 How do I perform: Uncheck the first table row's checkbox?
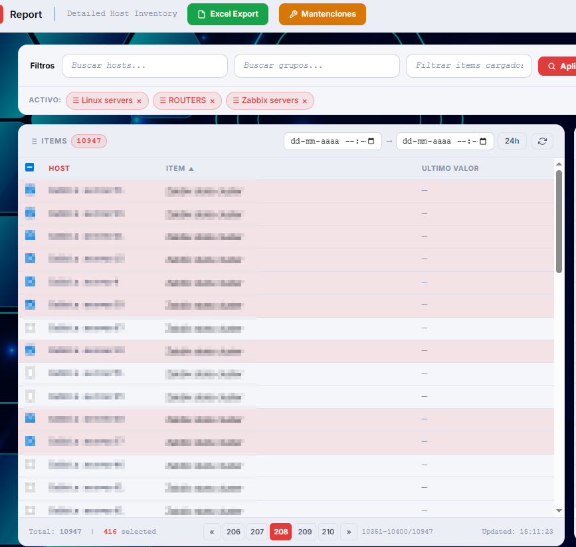click(x=30, y=189)
